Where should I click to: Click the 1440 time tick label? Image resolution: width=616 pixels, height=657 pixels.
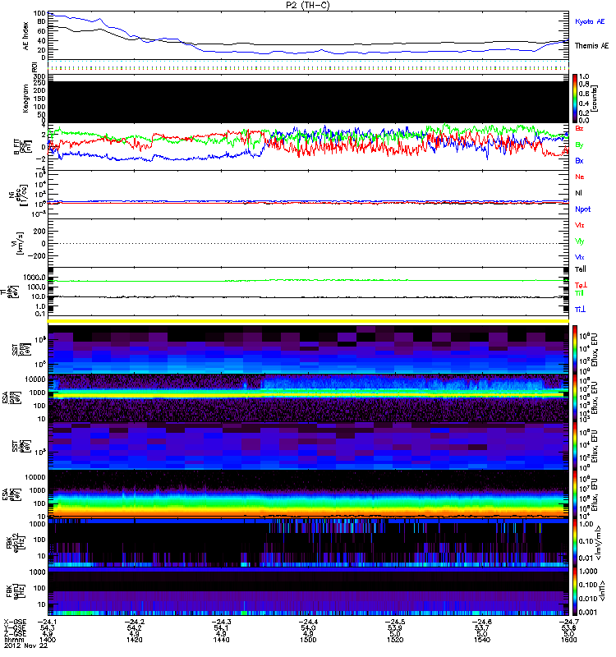point(221,640)
